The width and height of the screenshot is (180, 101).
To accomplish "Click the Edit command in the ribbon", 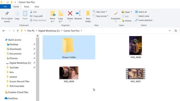I will [x=125, y=16].
